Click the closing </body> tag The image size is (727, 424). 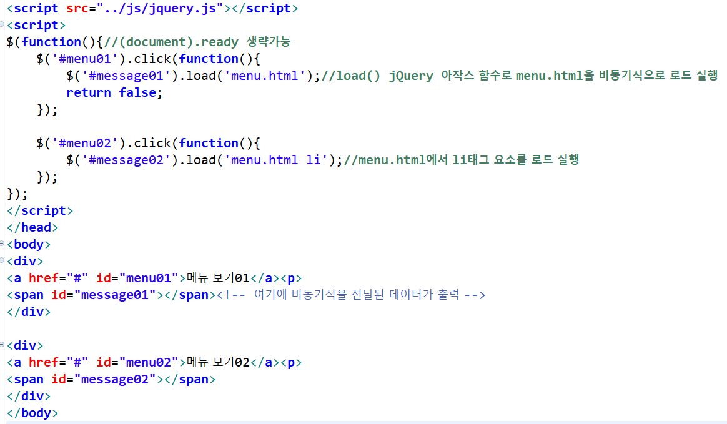[32, 413]
